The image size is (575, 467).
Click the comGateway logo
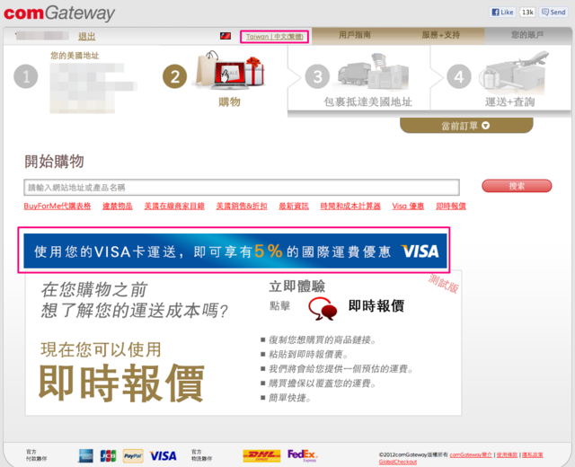59,13
